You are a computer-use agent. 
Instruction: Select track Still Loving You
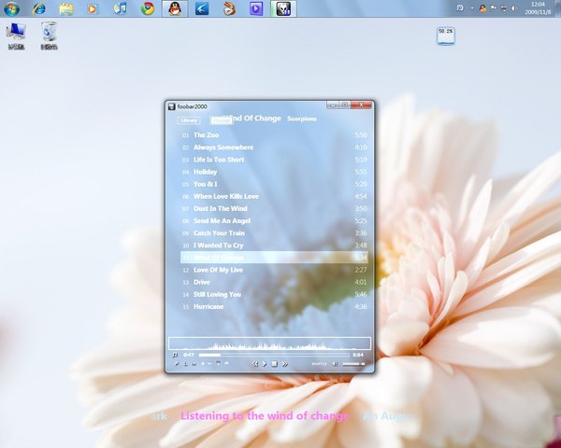click(274, 294)
